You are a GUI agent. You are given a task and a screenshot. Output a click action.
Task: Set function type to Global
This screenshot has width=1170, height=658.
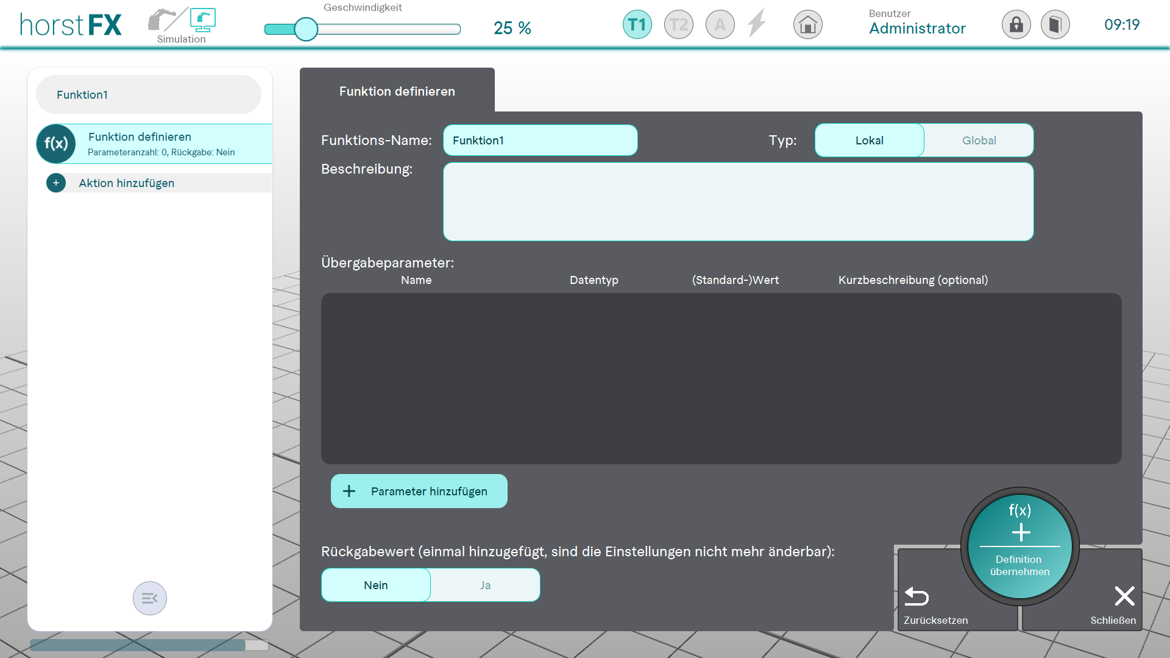click(979, 141)
